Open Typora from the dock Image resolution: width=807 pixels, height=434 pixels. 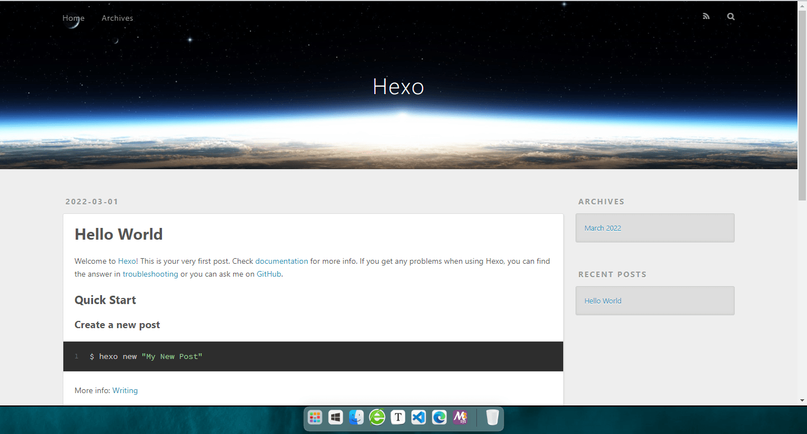398,417
